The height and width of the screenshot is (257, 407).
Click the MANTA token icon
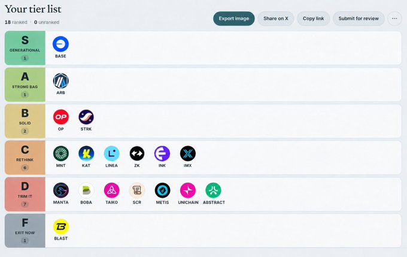pyautogui.click(x=60, y=191)
